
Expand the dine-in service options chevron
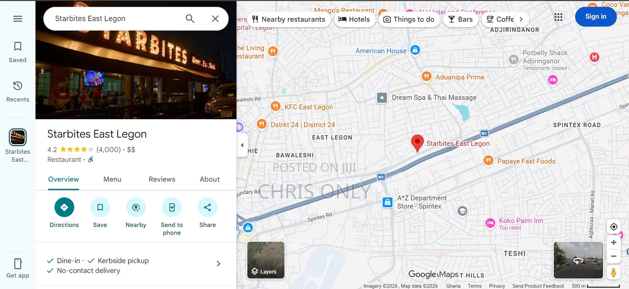(x=218, y=264)
